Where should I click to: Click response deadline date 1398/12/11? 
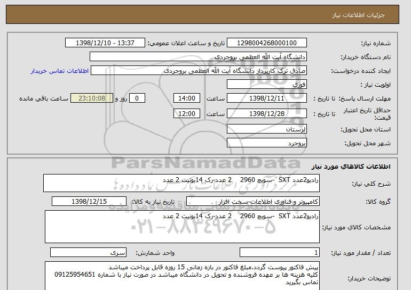pos(266,98)
